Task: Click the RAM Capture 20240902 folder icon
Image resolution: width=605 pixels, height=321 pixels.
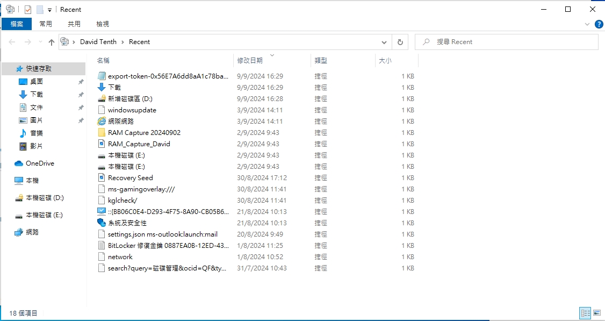Action: coord(102,132)
